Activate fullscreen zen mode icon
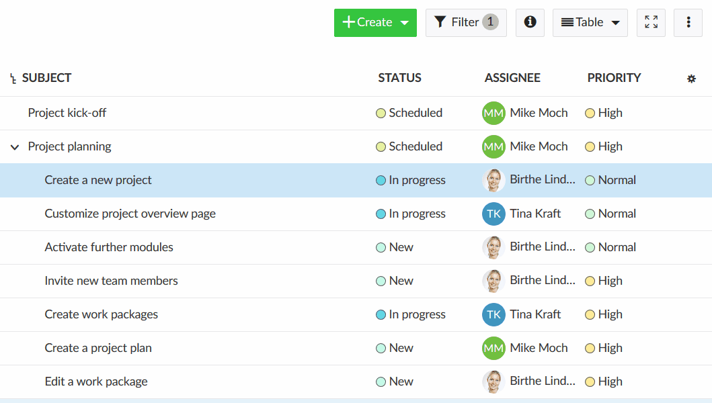This screenshot has width=712, height=403. pyautogui.click(x=651, y=22)
